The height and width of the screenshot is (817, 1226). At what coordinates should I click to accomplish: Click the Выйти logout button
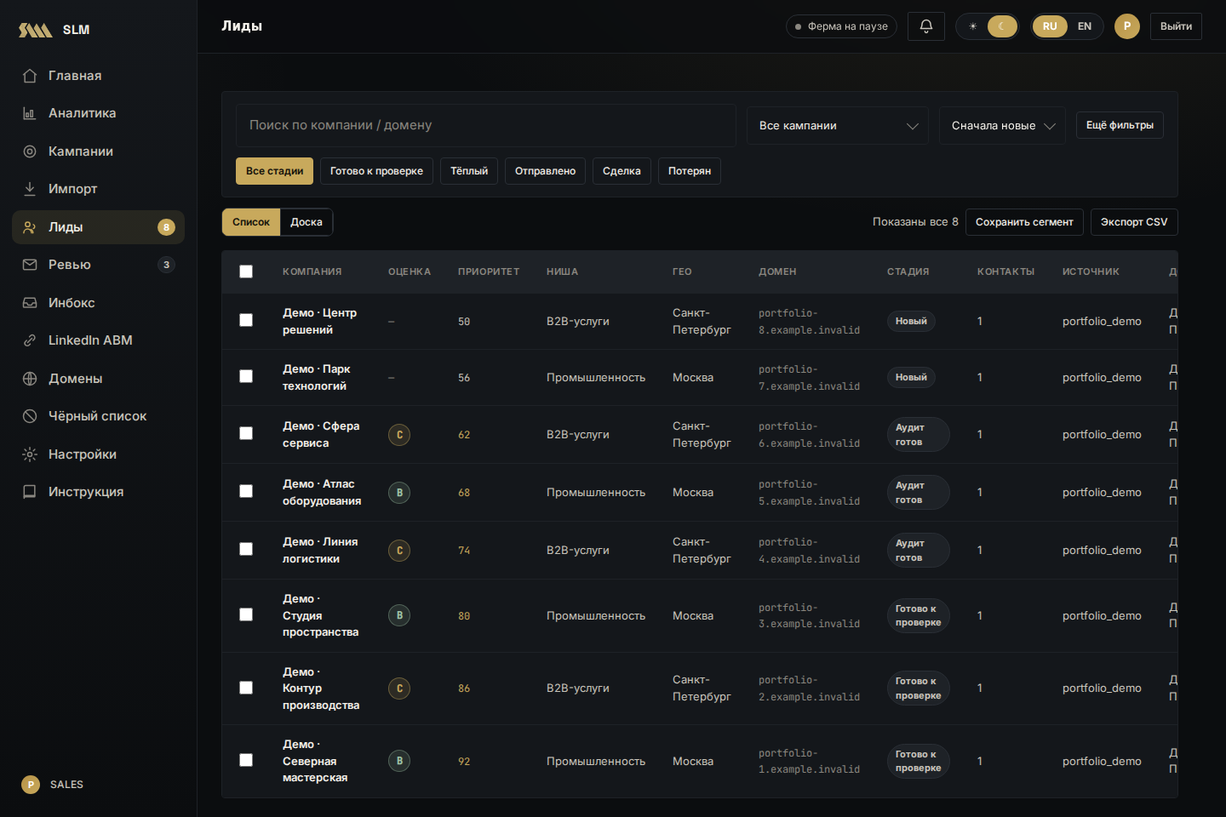(1176, 26)
